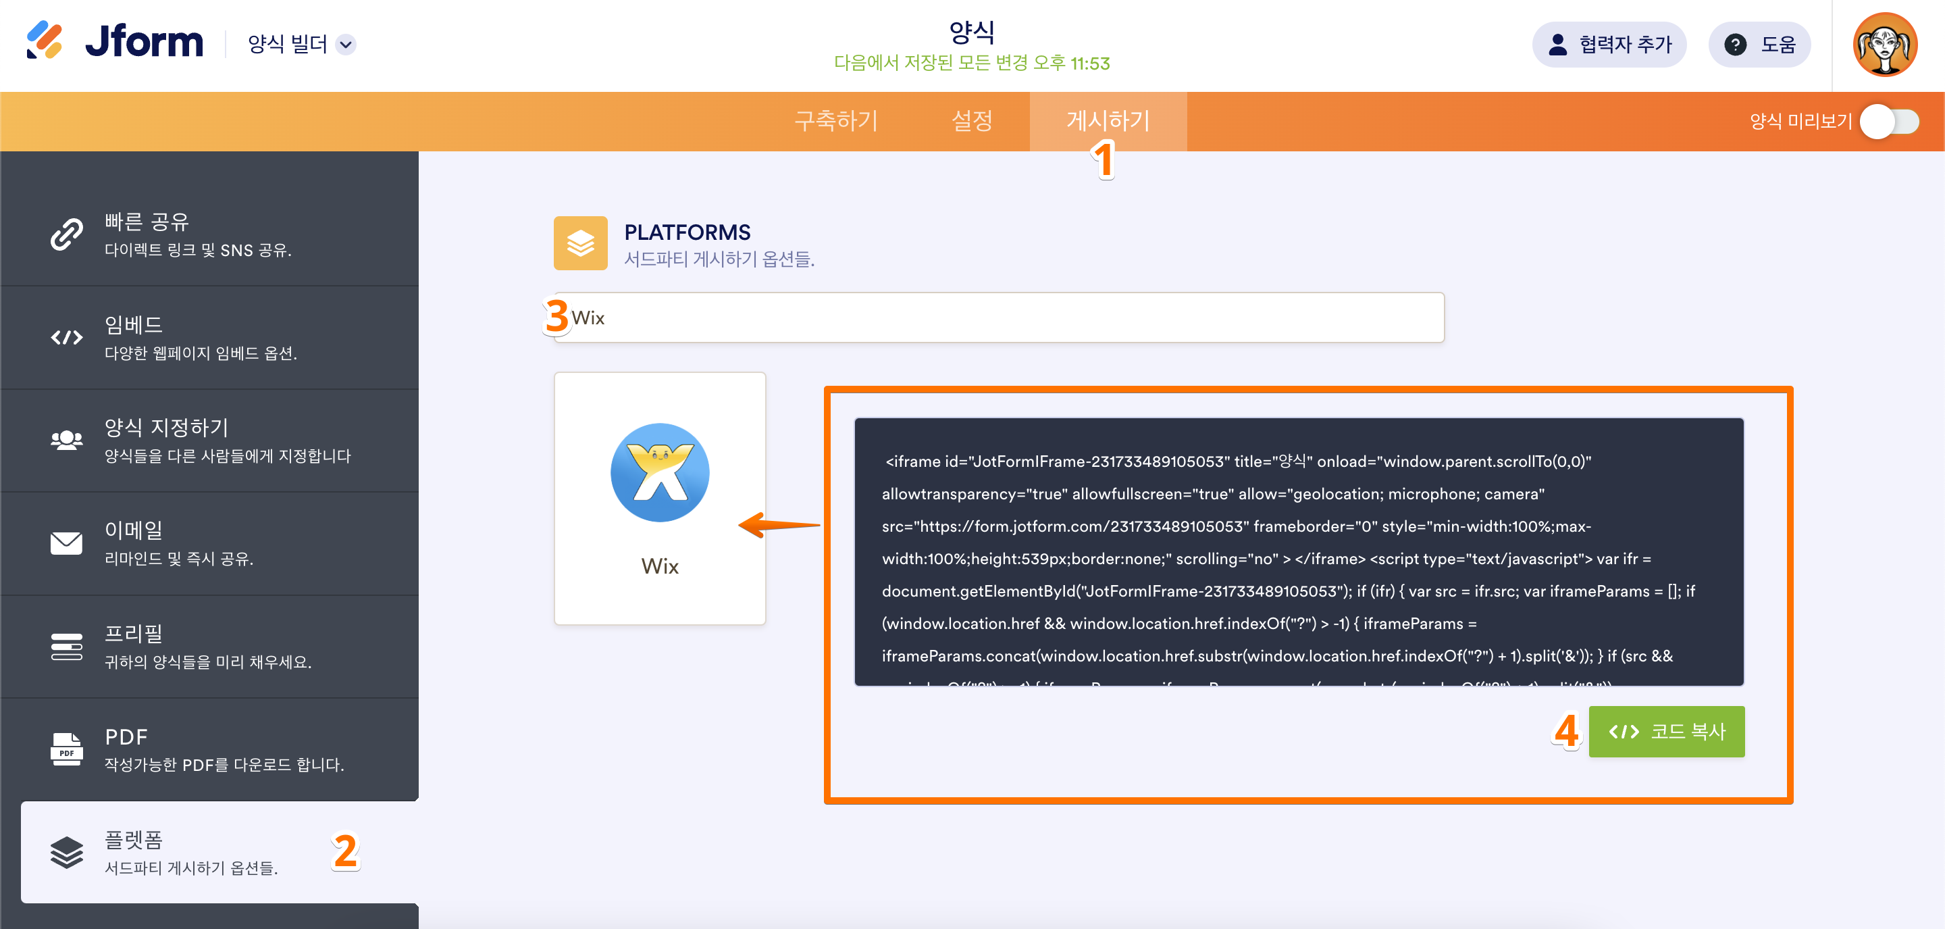Toggle the 양식 미리보기 switch
Image resolution: width=1945 pixels, height=929 pixels.
[1890, 122]
